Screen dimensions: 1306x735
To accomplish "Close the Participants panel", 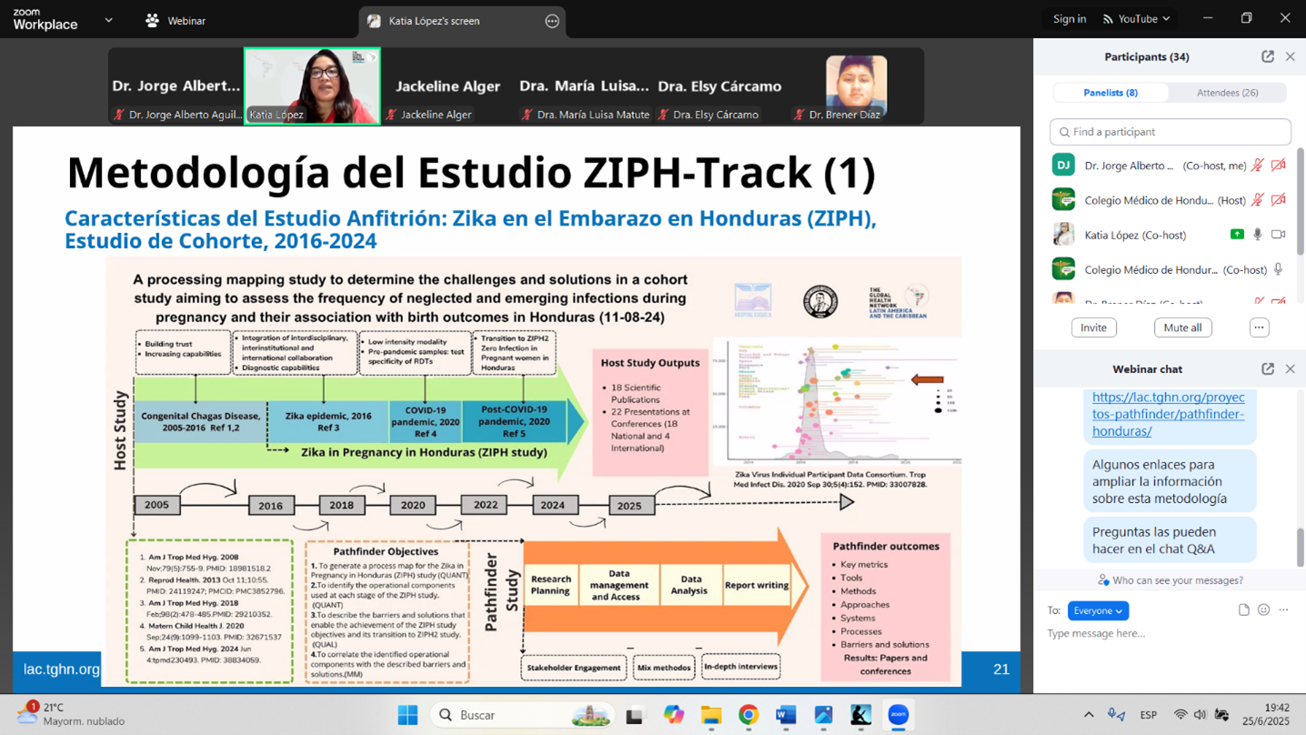I will pos(1291,56).
